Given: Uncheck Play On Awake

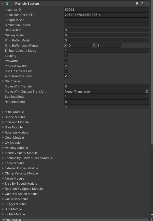Looking at the screenshot, I should coord(66,66).
